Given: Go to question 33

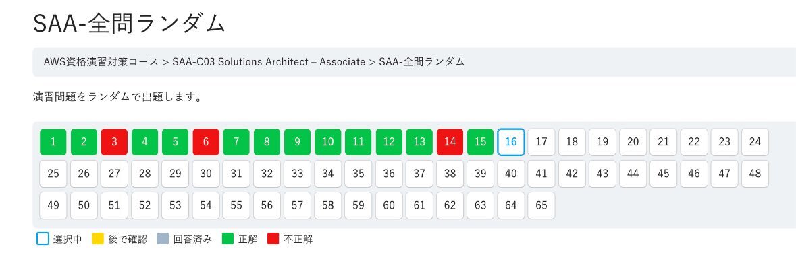Looking at the screenshot, I should 298,174.
